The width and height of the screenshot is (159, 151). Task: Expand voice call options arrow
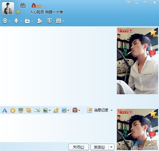tap(21, 21)
